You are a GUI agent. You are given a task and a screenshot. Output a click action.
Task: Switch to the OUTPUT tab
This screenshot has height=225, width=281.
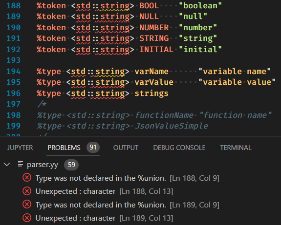[126, 148]
